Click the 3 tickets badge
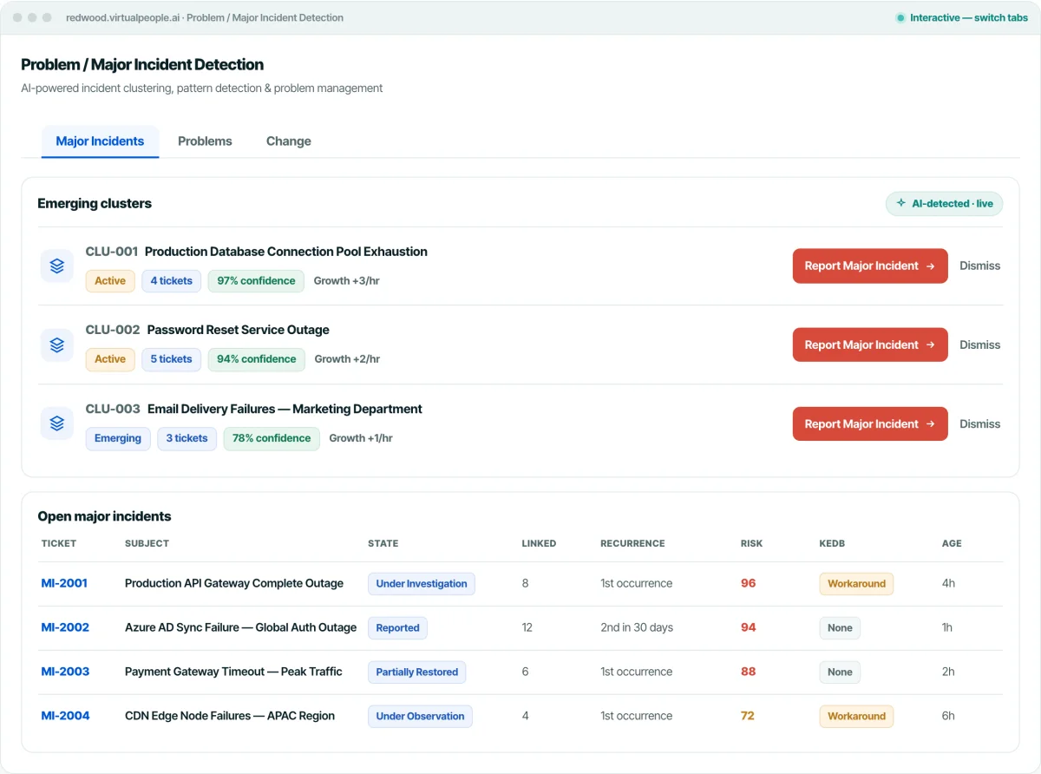The width and height of the screenshot is (1041, 774). tap(187, 438)
